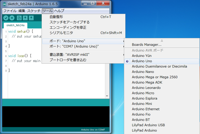Select the Arduino Yún board
The image size is (200, 134).
(x=162, y=56)
